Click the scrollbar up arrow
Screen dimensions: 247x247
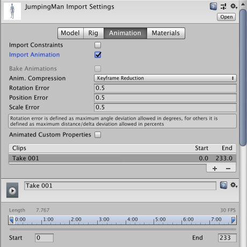pyautogui.click(x=243, y=4)
